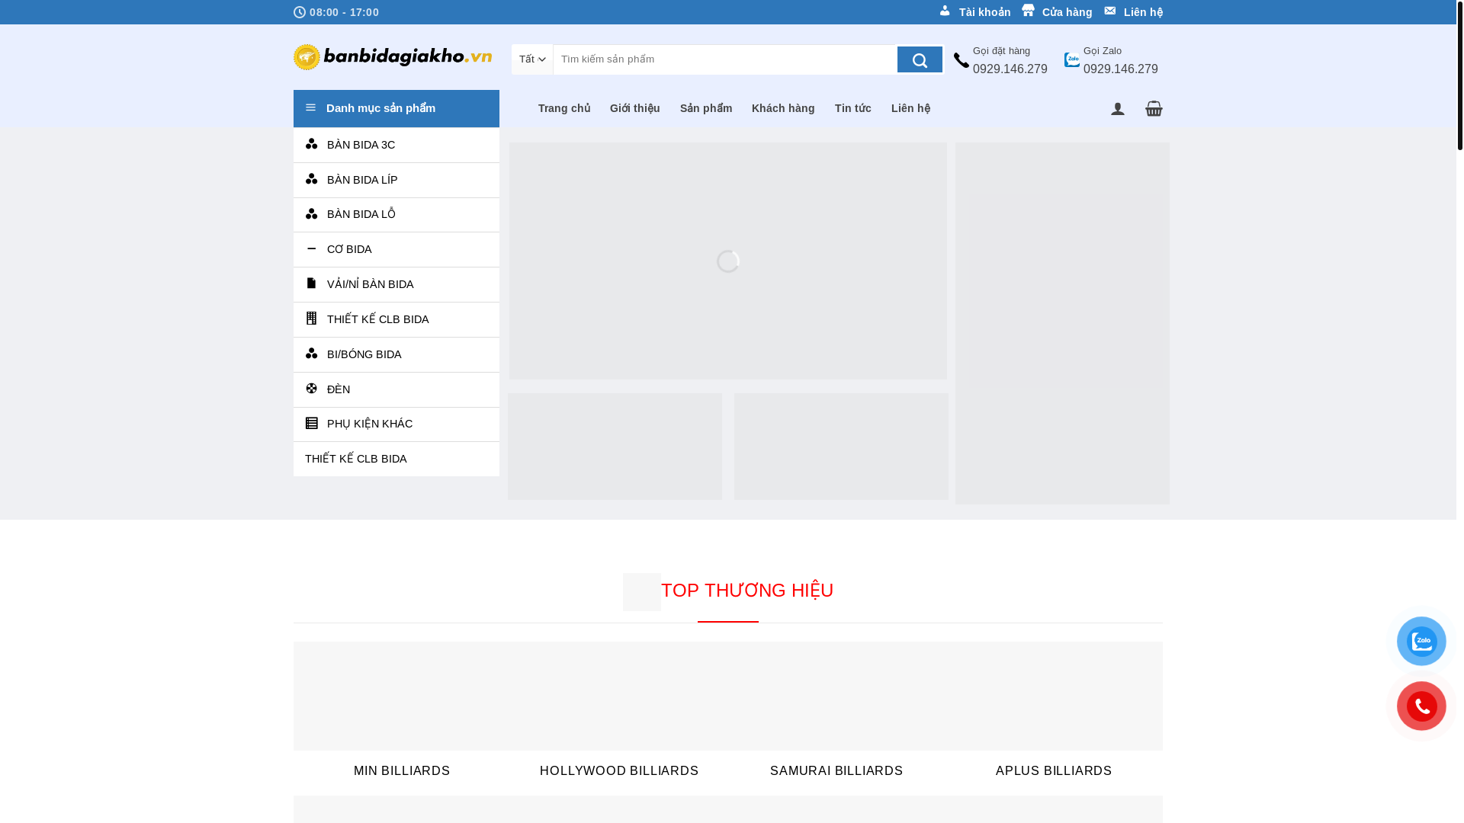
Task: Open the ĐÈN category
Action: 396,390
